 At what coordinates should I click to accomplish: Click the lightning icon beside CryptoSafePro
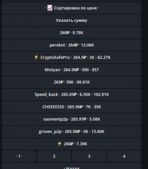(36, 57)
